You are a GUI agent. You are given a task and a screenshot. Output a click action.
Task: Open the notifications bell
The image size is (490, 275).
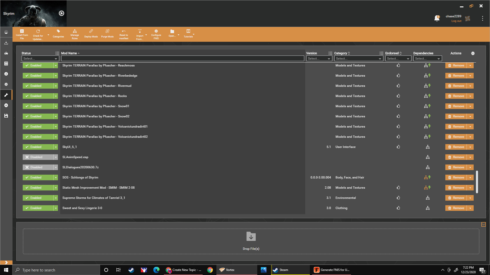click(437, 18)
